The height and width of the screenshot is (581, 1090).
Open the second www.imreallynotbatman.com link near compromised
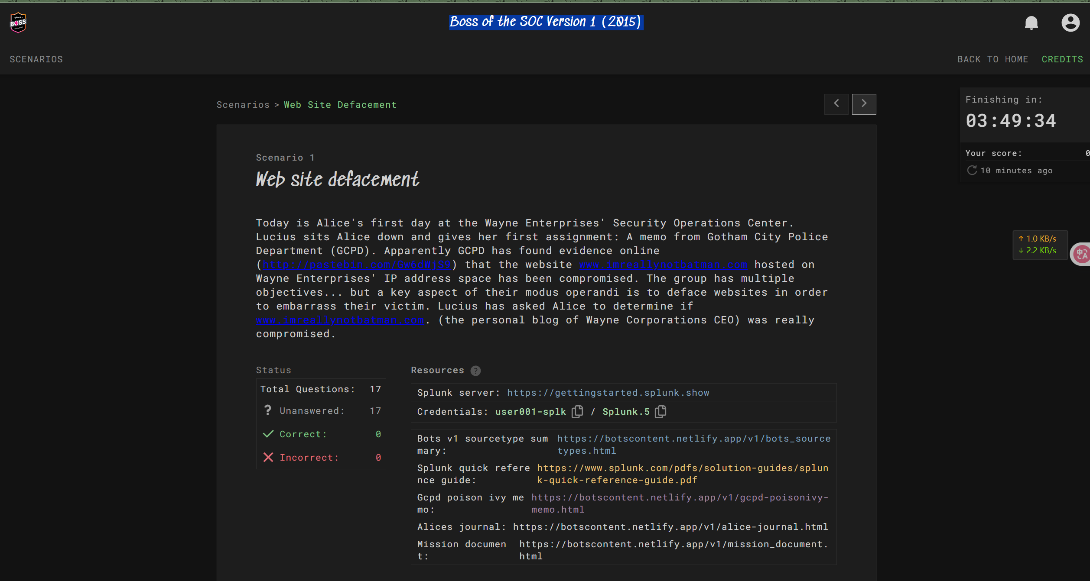[x=340, y=320]
